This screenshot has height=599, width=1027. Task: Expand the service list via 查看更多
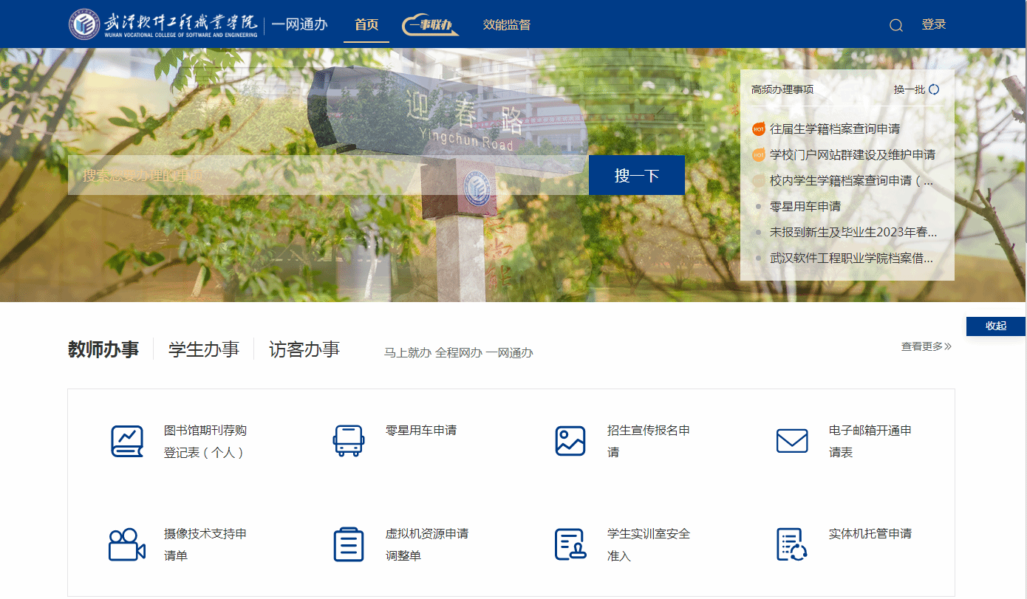tap(926, 346)
